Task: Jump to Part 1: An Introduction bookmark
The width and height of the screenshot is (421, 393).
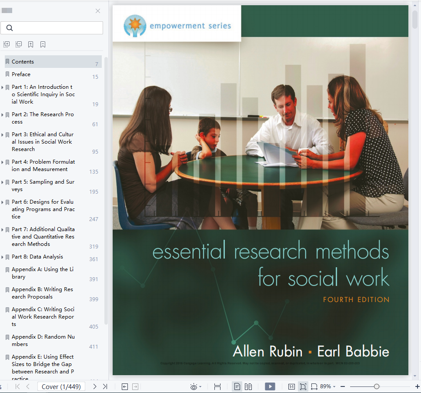Action: click(43, 94)
